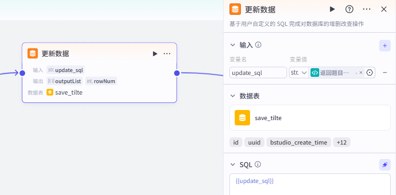Clear the referenced 返回题目 variable value
This screenshot has height=195, width=396.
tap(360, 73)
